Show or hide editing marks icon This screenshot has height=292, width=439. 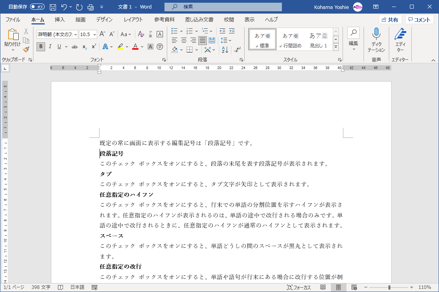pos(237,50)
